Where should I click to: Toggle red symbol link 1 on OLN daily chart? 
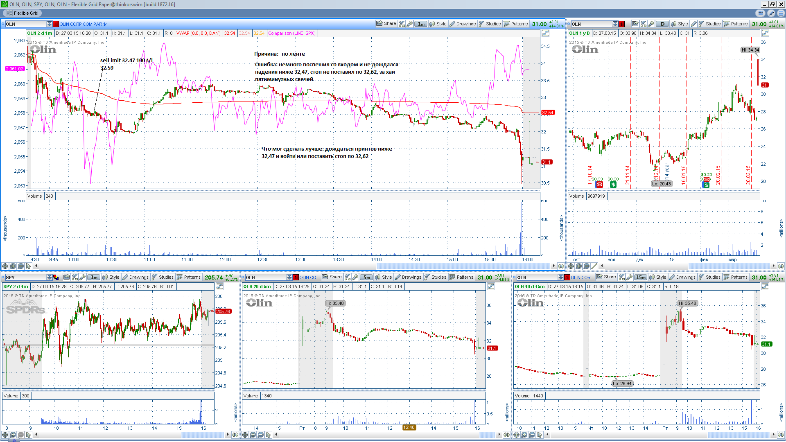click(622, 24)
